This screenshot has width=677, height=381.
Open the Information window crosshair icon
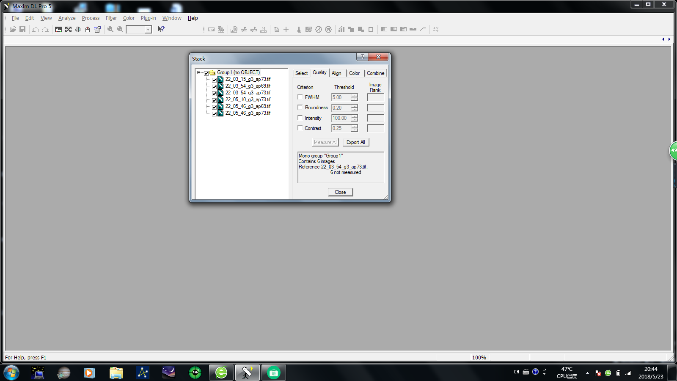click(x=68, y=29)
